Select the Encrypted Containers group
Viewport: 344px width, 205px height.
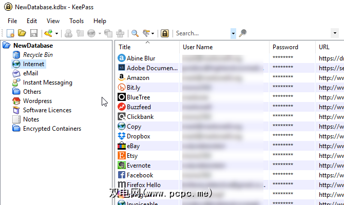click(52, 129)
